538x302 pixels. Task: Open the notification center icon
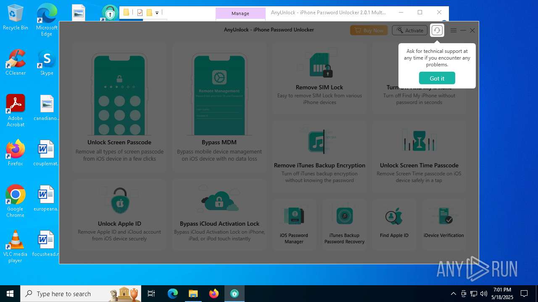(x=524, y=294)
